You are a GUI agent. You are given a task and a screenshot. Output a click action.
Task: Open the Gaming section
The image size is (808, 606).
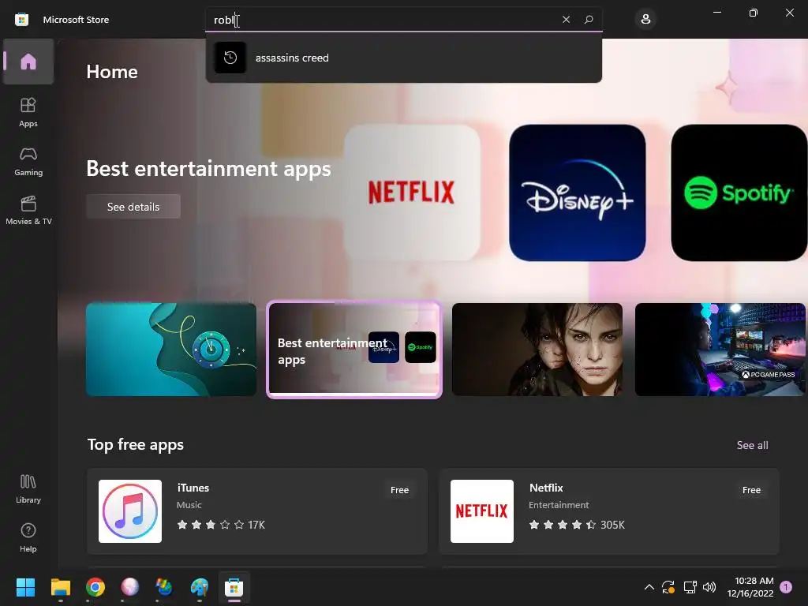[x=28, y=161]
